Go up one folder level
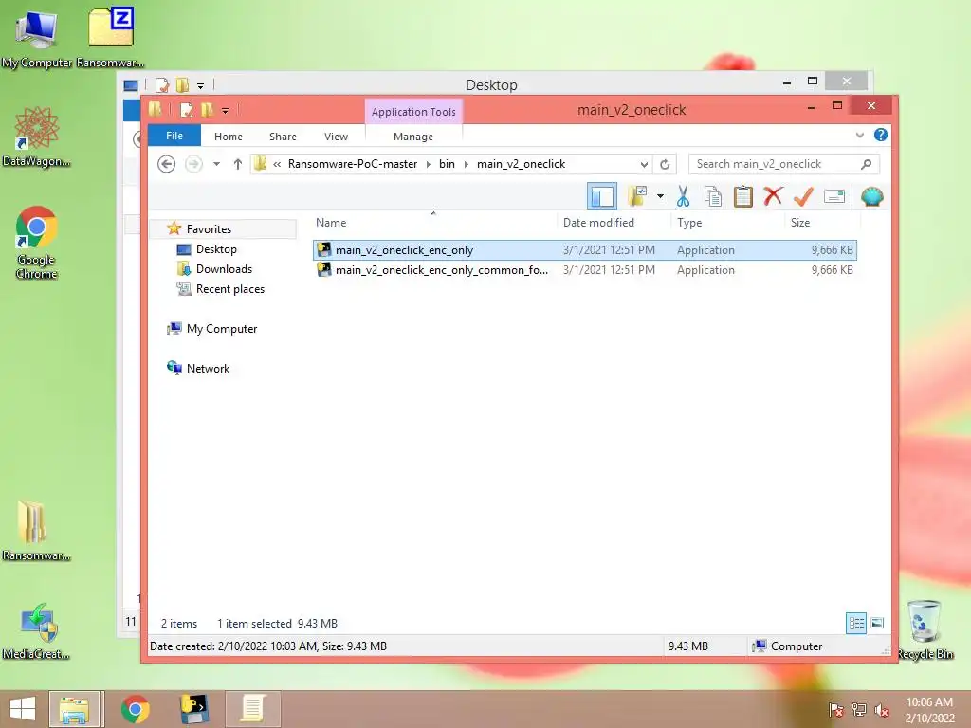This screenshot has width=971, height=728. [238, 164]
